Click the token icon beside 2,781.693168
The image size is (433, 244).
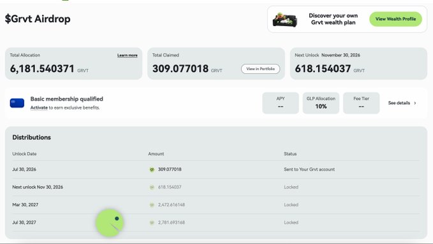(x=152, y=222)
